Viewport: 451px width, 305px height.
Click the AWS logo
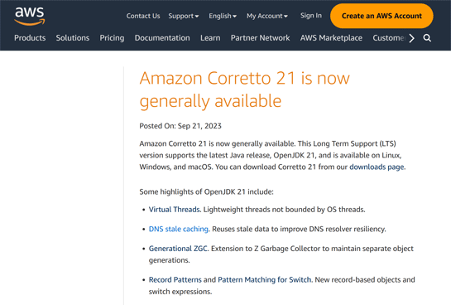pyautogui.click(x=30, y=16)
